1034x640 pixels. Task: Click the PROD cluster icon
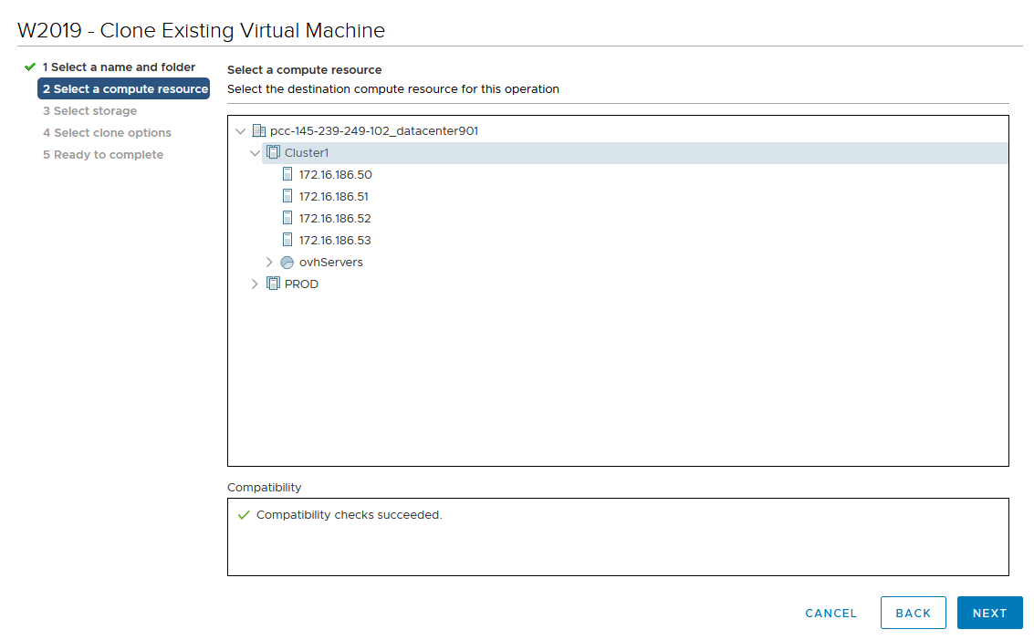[273, 284]
